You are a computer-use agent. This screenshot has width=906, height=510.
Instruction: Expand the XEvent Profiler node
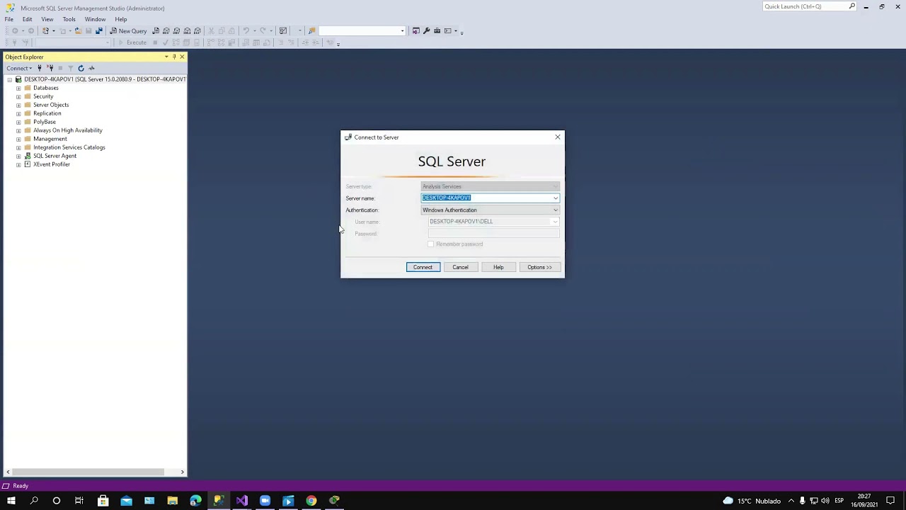pos(18,164)
